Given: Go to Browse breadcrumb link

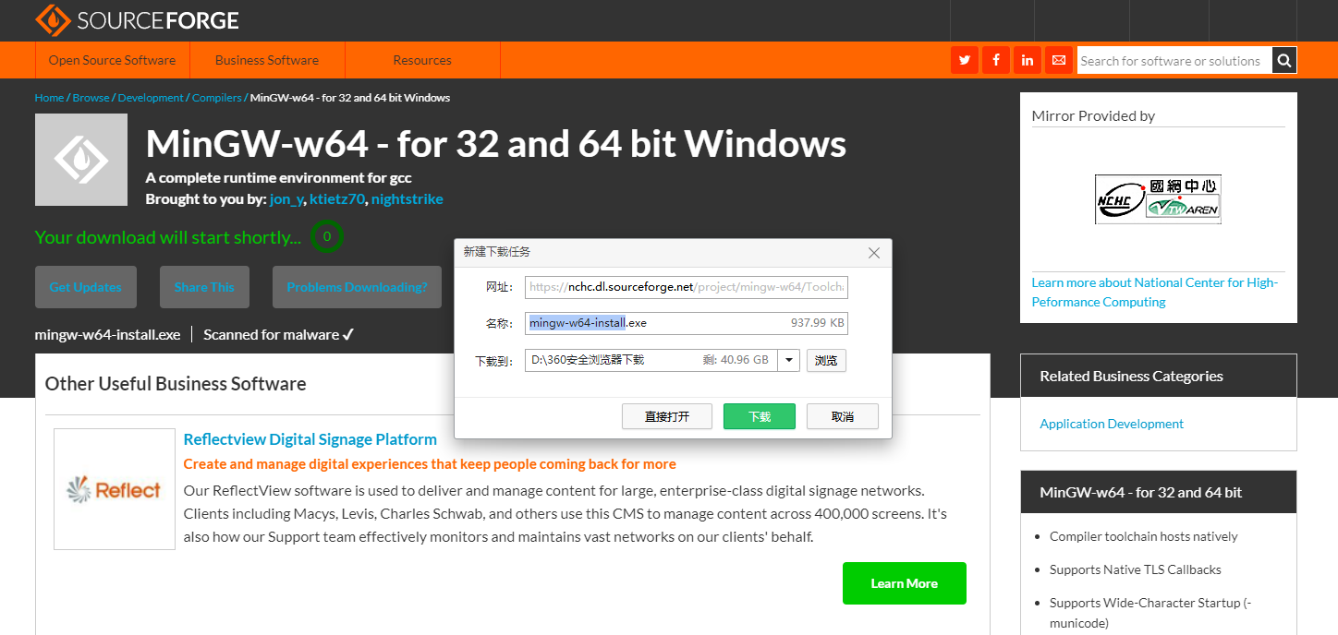Looking at the screenshot, I should 91,98.
